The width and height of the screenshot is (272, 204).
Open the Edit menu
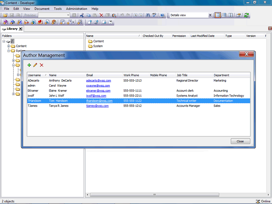tap(16, 8)
